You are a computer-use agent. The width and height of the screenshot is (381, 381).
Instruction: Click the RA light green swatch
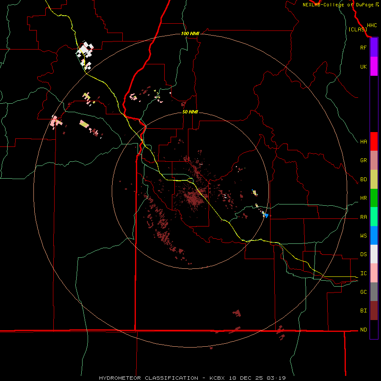tap(374, 217)
